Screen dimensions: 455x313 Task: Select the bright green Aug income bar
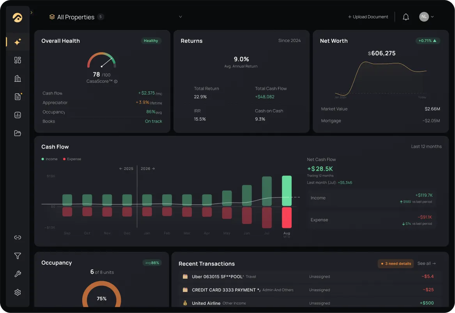click(x=287, y=191)
